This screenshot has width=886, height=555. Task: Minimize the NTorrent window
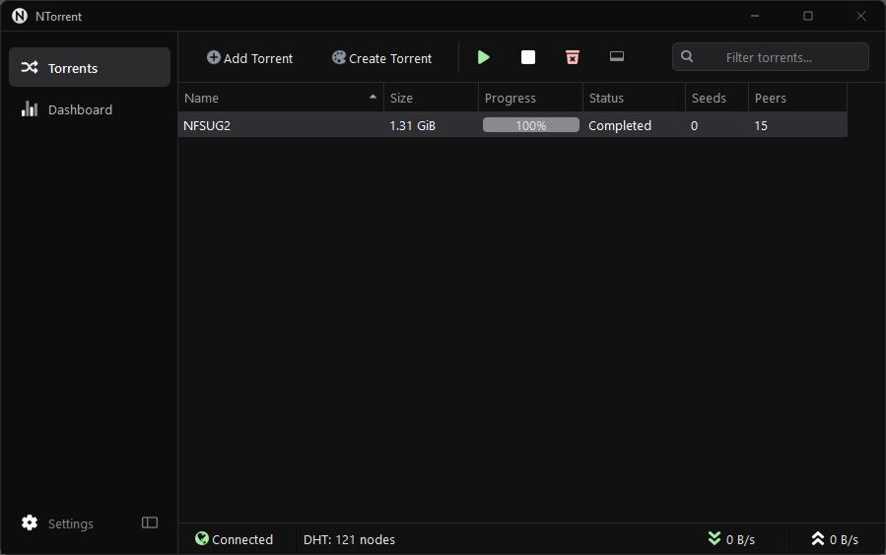754,16
